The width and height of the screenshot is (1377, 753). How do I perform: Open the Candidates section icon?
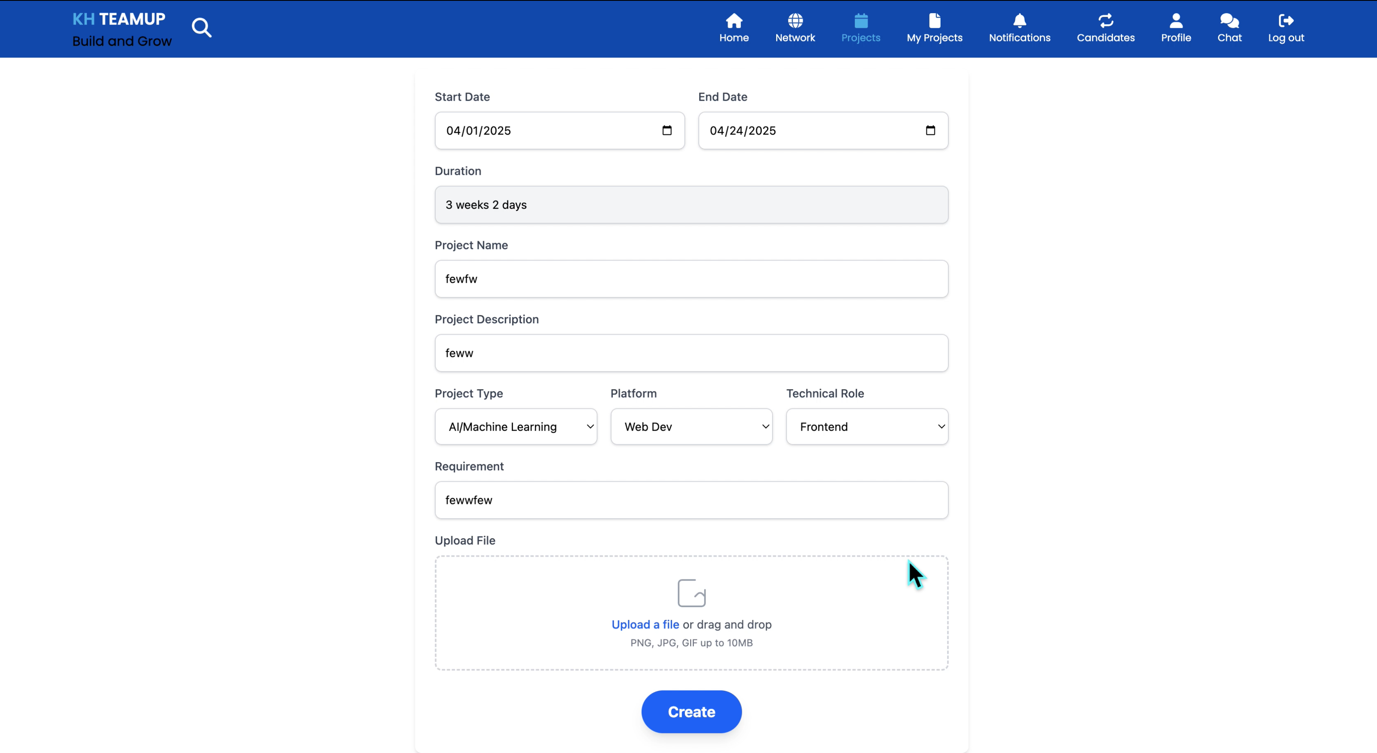(x=1105, y=21)
